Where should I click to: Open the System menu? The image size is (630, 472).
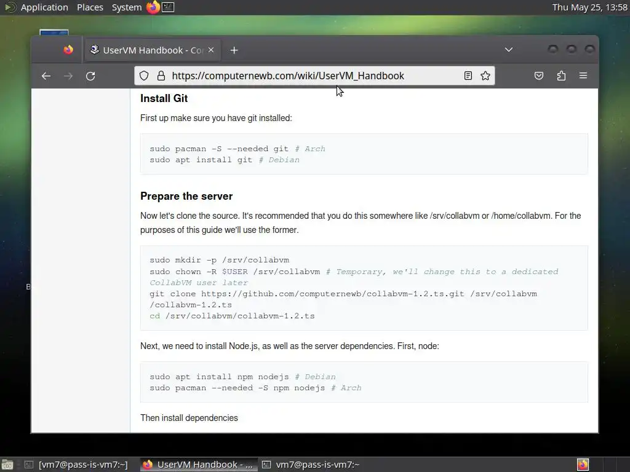(127, 7)
